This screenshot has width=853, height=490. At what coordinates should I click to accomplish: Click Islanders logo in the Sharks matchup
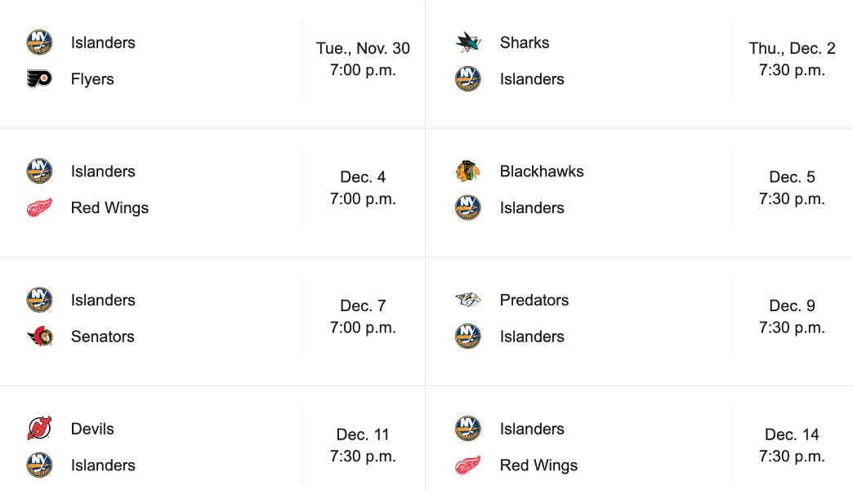[468, 79]
